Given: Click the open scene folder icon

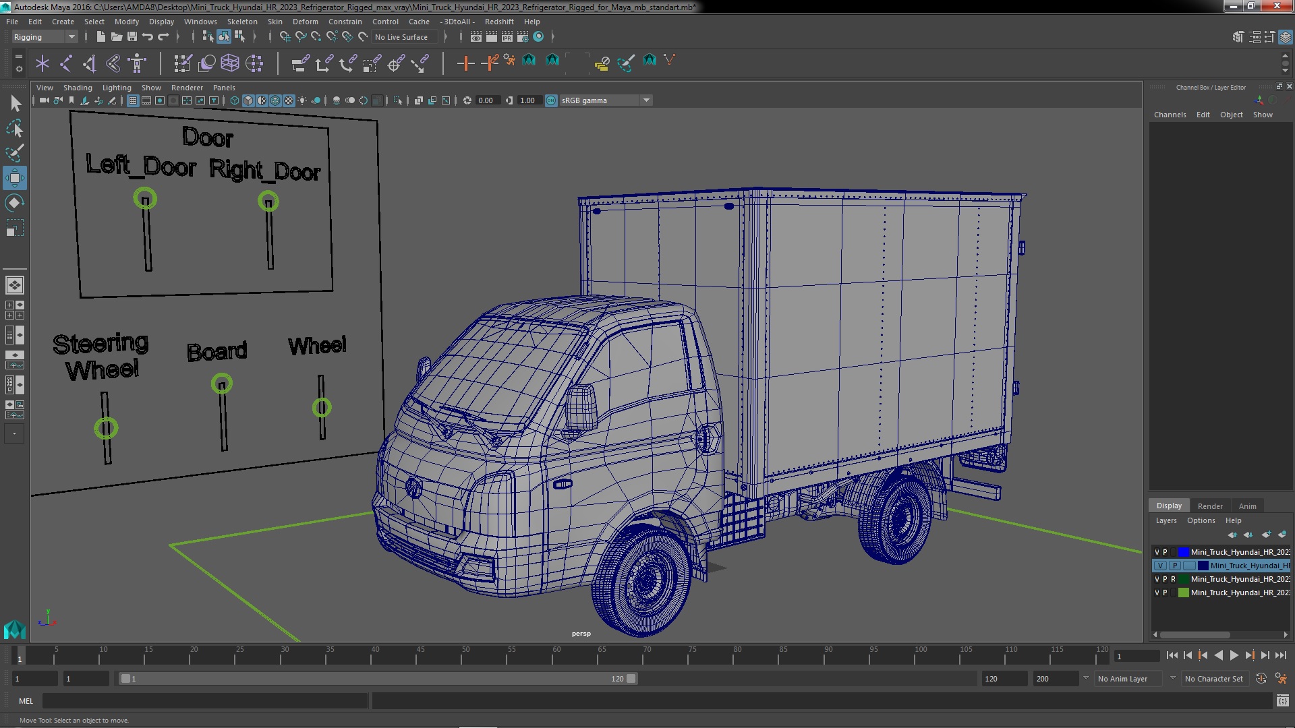Looking at the screenshot, I should point(116,36).
